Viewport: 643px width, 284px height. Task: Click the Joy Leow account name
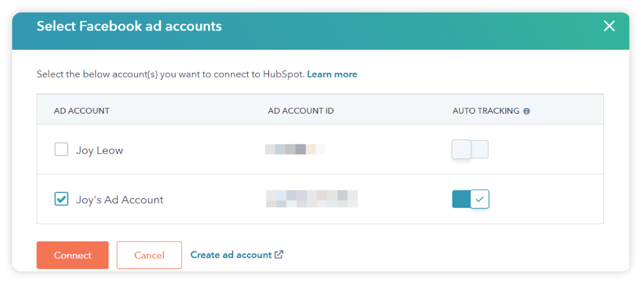(100, 150)
